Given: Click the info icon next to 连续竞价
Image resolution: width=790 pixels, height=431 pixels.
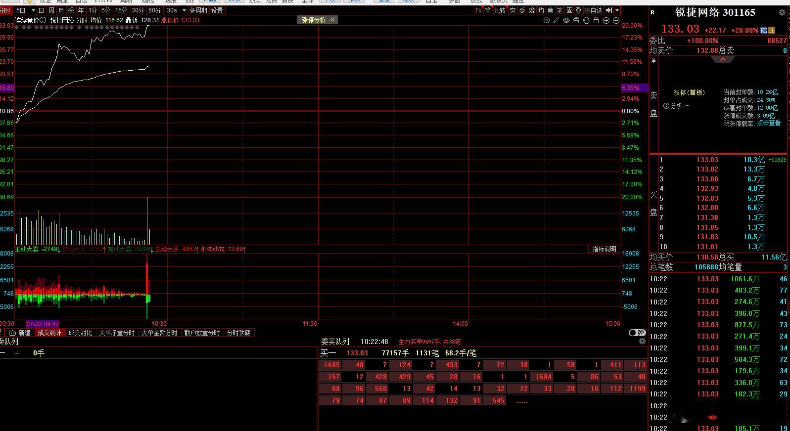Looking at the screenshot, I should point(44,20).
